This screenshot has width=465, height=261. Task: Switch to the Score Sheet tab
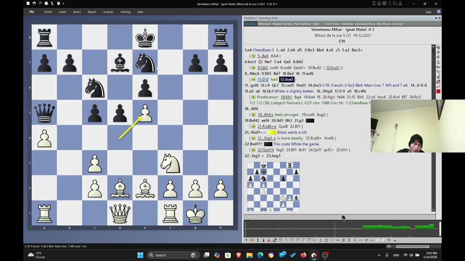(x=332, y=24)
